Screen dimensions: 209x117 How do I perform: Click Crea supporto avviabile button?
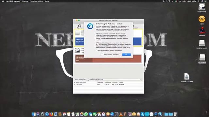tap(110, 55)
